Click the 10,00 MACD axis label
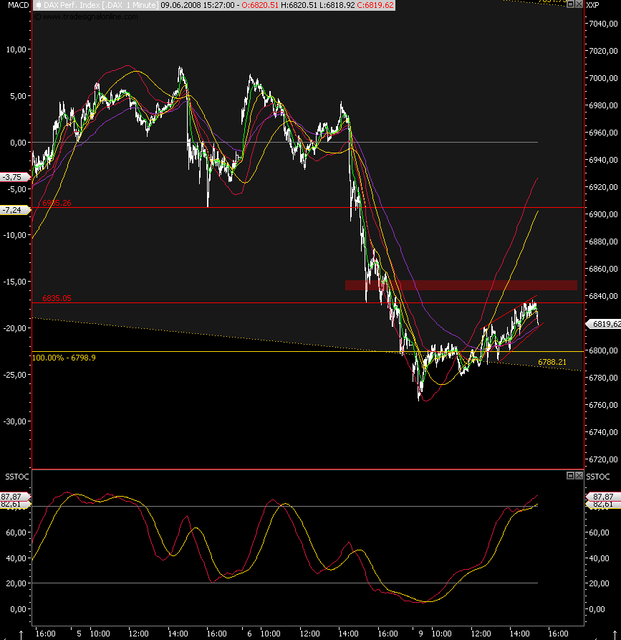The height and width of the screenshot is (640, 621). pyautogui.click(x=16, y=49)
